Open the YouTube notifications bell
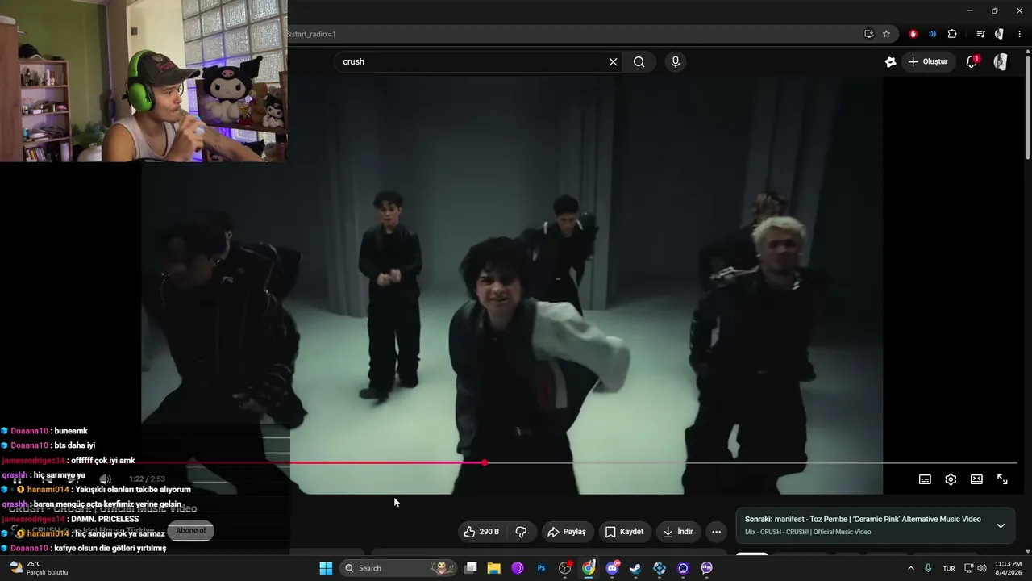This screenshot has width=1032, height=581. click(x=972, y=61)
